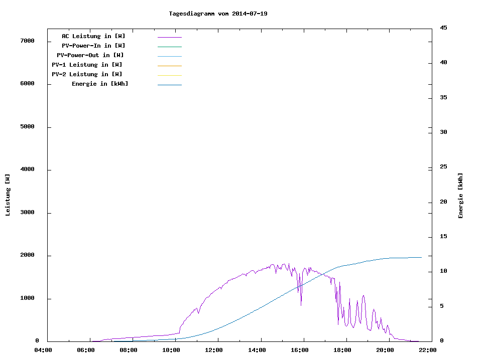
Task: Click the 20:00 tick on the time axis
Action: (385, 350)
